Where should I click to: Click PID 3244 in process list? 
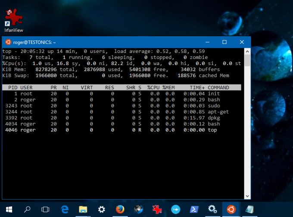click(11, 112)
